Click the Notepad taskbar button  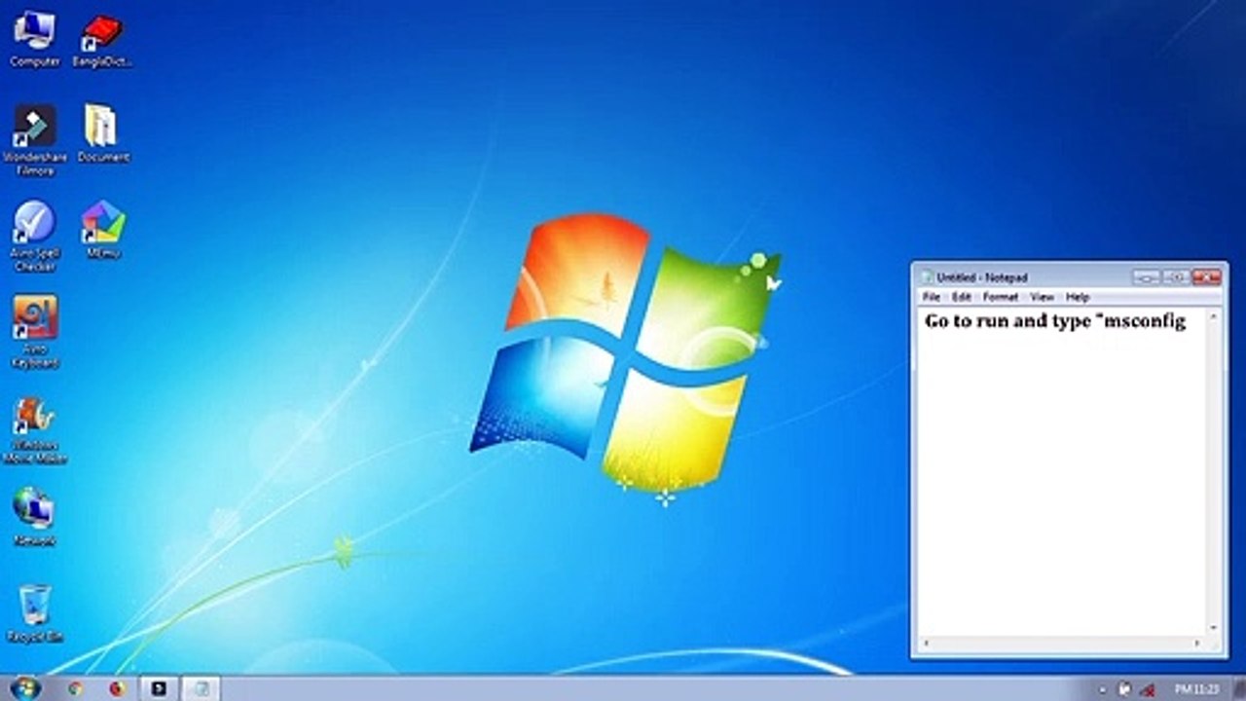pyautogui.click(x=202, y=688)
